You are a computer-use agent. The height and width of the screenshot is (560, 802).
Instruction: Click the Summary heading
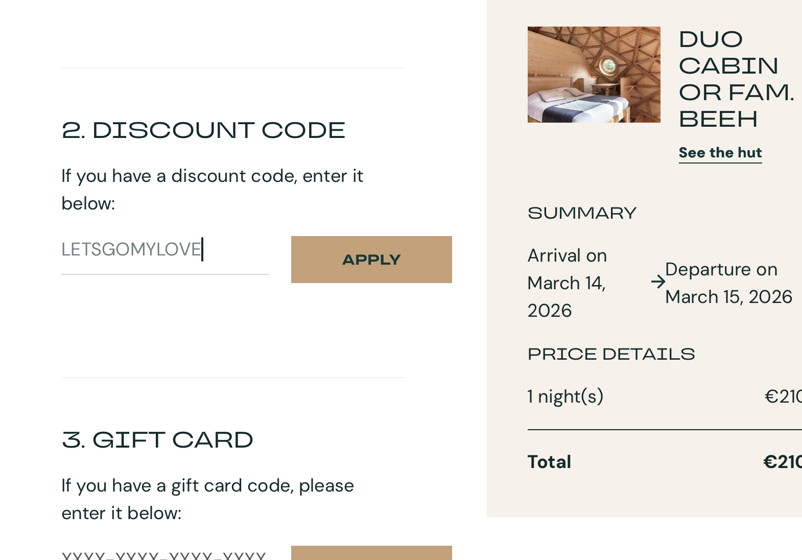click(x=582, y=213)
